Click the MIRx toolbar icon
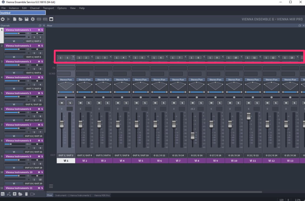The height and width of the screenshot is (201, 305). (45, 19)
